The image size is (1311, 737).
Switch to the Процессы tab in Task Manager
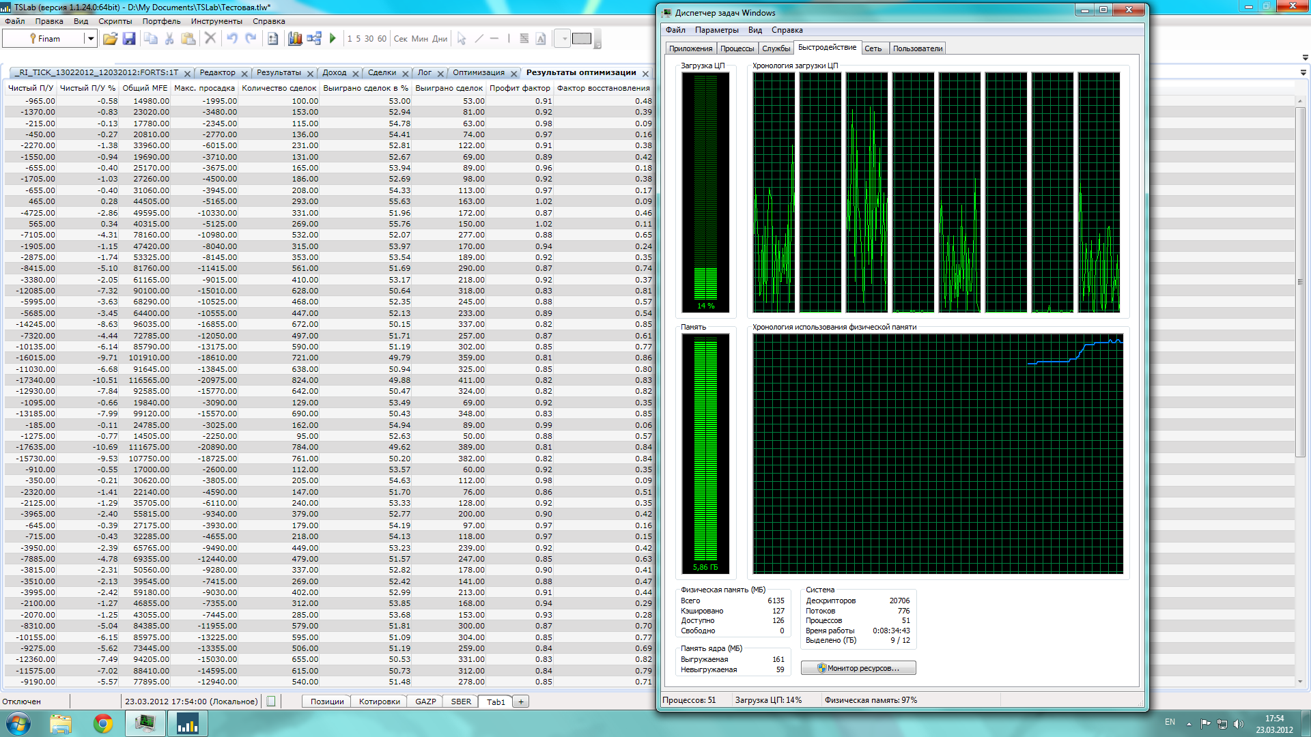[x=737, y=48]
